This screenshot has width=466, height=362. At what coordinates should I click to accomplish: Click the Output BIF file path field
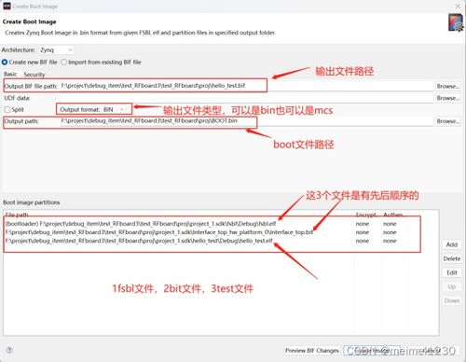246,86
